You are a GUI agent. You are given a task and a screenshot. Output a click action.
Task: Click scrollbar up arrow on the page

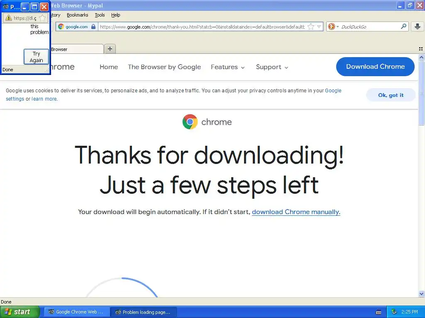coord(421,57)
